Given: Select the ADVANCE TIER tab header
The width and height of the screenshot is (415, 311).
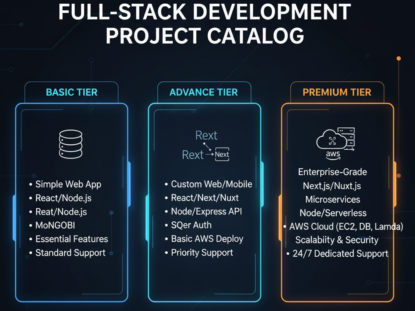Looking at the screenshot, I should click(x=204, y=92).
